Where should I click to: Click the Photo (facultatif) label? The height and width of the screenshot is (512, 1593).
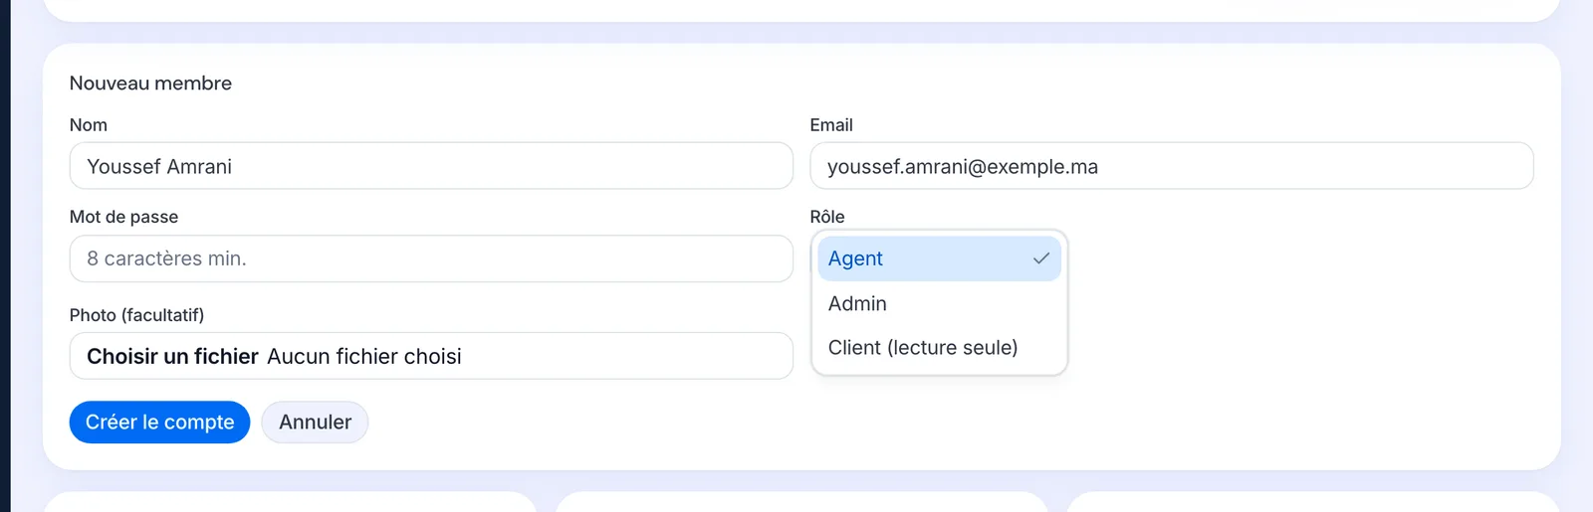click(136, 315)
